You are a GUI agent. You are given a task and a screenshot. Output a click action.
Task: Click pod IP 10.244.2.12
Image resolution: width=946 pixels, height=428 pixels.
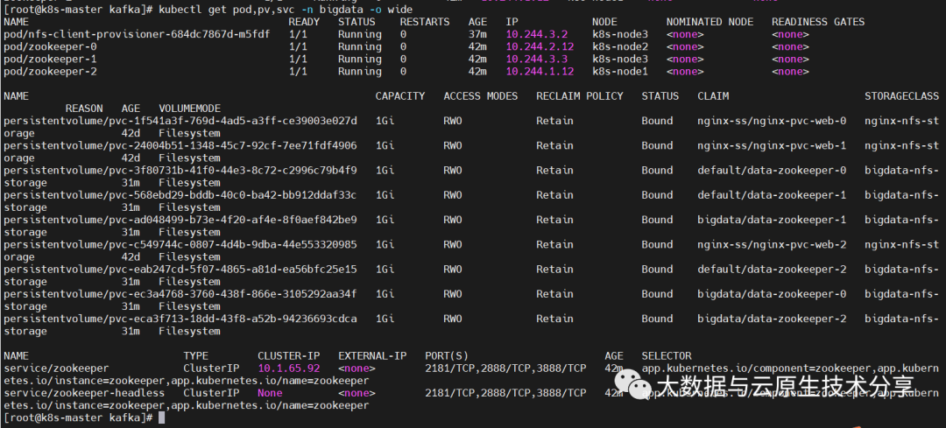tap(540, 47)
